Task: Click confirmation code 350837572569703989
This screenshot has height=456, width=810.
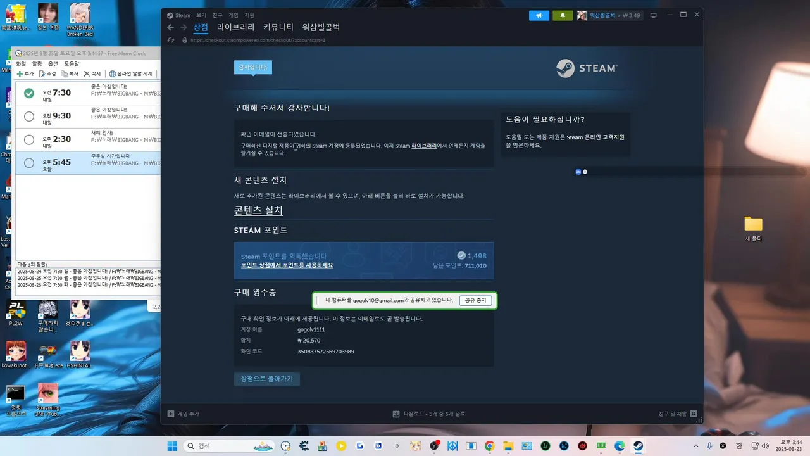Action: click(326, 351)
